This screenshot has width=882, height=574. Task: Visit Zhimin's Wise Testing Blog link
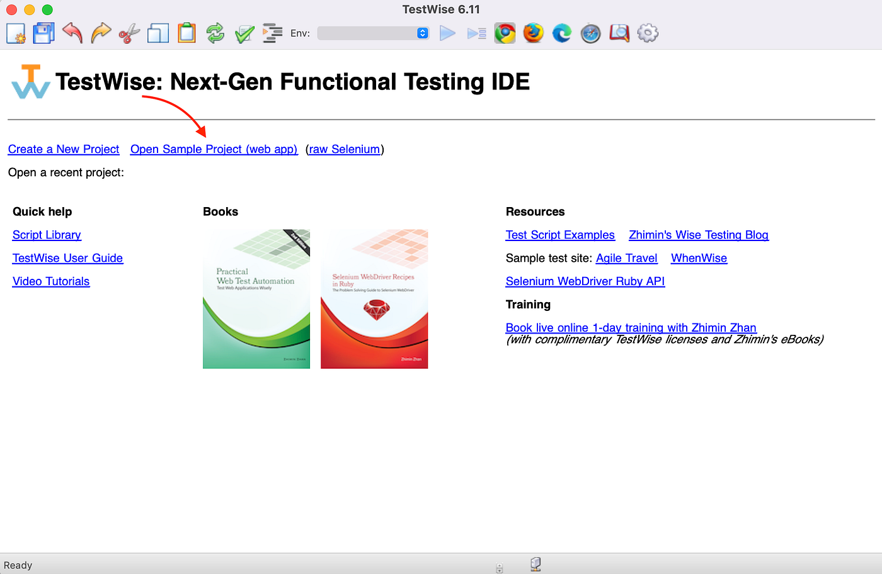699,235
